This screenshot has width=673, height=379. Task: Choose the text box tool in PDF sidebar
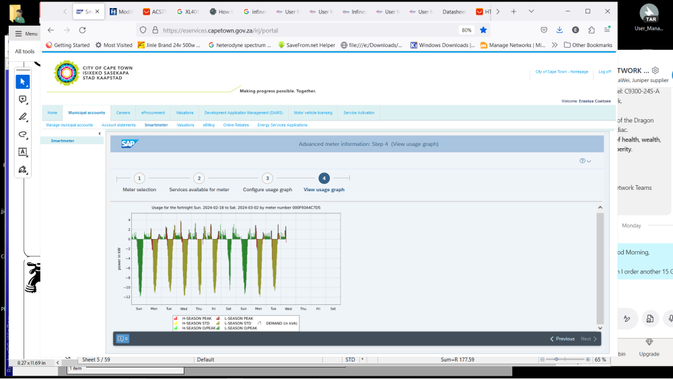[x=23, y=152]
